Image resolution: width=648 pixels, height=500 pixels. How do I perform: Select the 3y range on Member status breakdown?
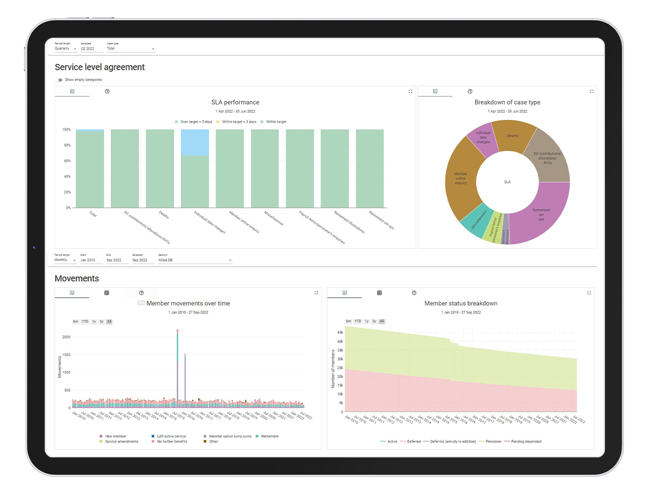374,321
